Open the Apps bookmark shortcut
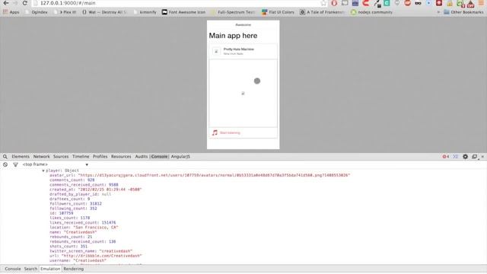The width and height of the screenshot is (487, 274). (11, 12)
